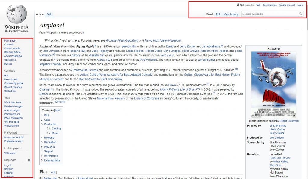Open a Random article
Screen dimensions: 308x179
click(x=12, y=52)
